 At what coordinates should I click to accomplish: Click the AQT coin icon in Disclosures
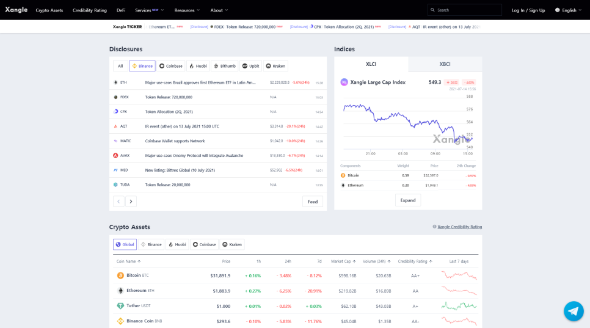pyautogui.click(x=115, y=126)
